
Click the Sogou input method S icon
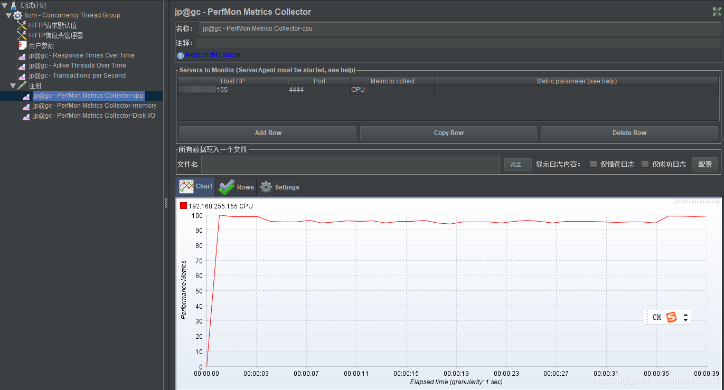[671, 317]
